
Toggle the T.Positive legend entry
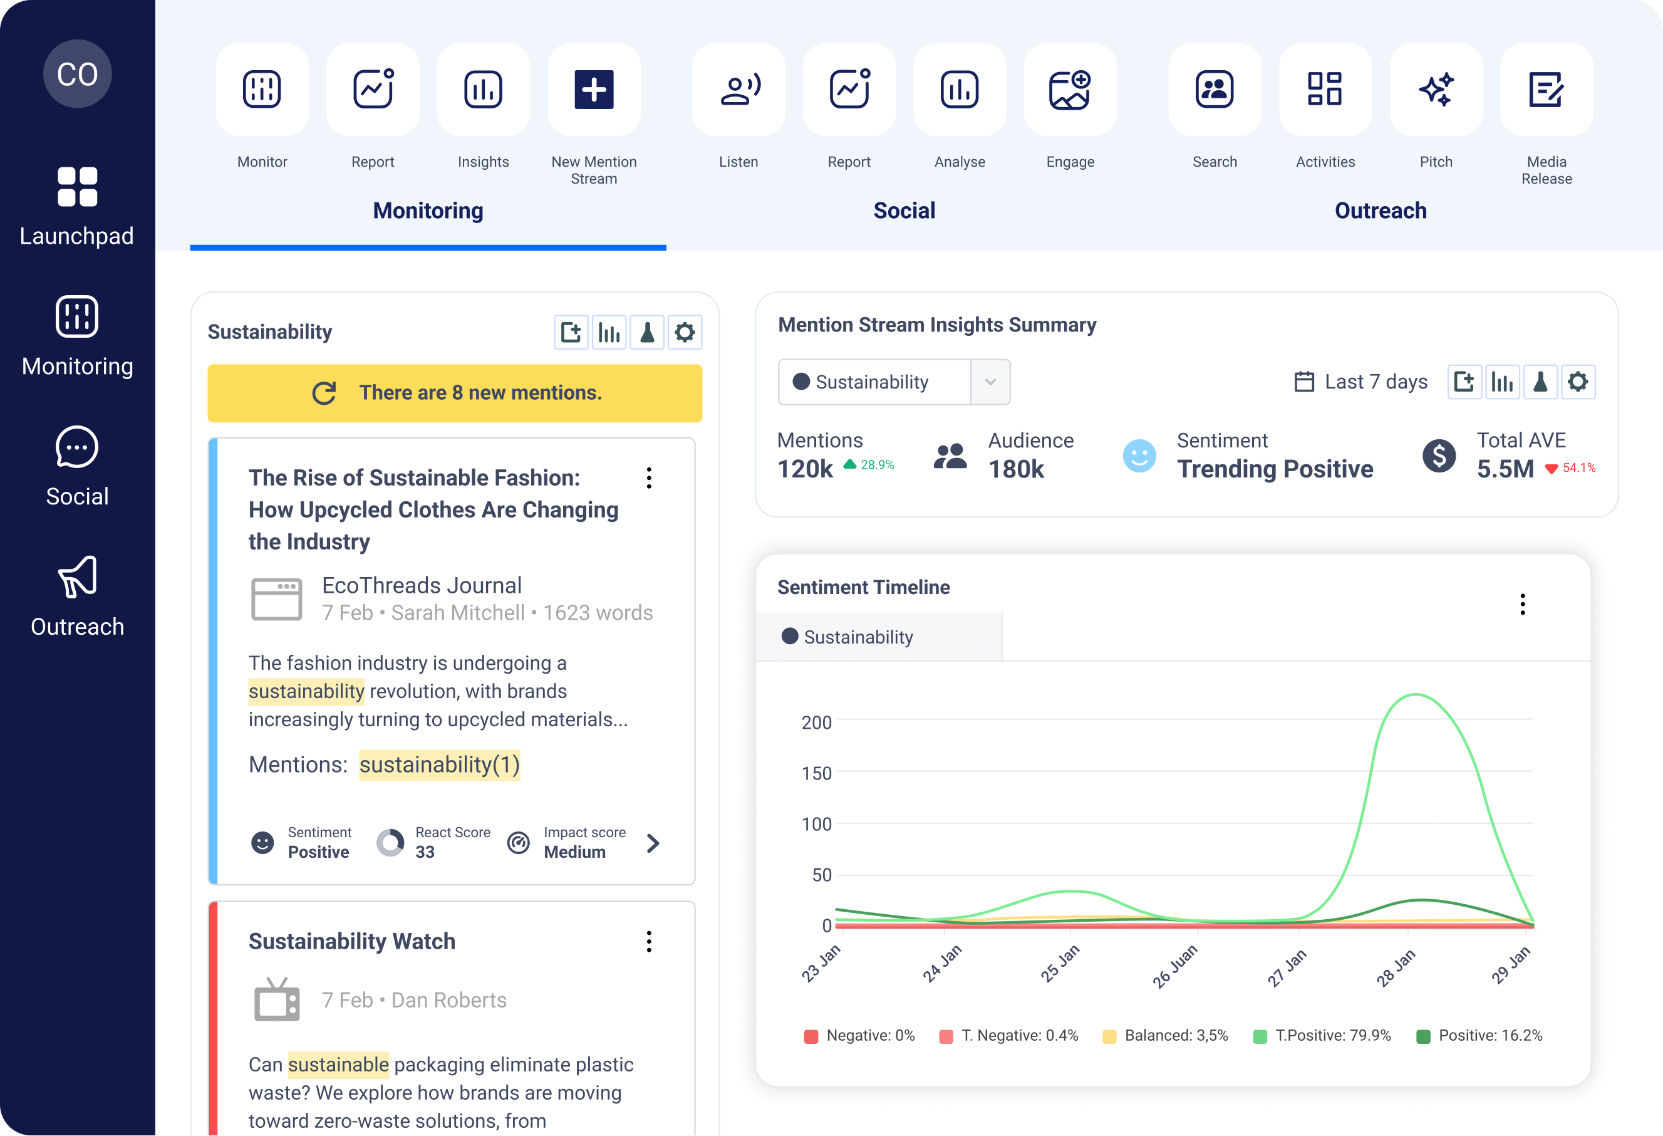coord(1322,1035)
